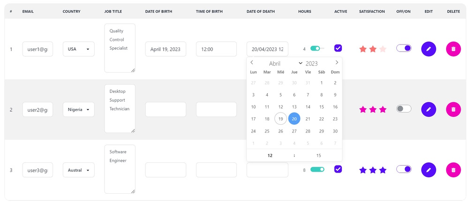This screenshot has height=204, width=469.
Task: Click the COUNTRY column header
Action: (x=71, y=12)
